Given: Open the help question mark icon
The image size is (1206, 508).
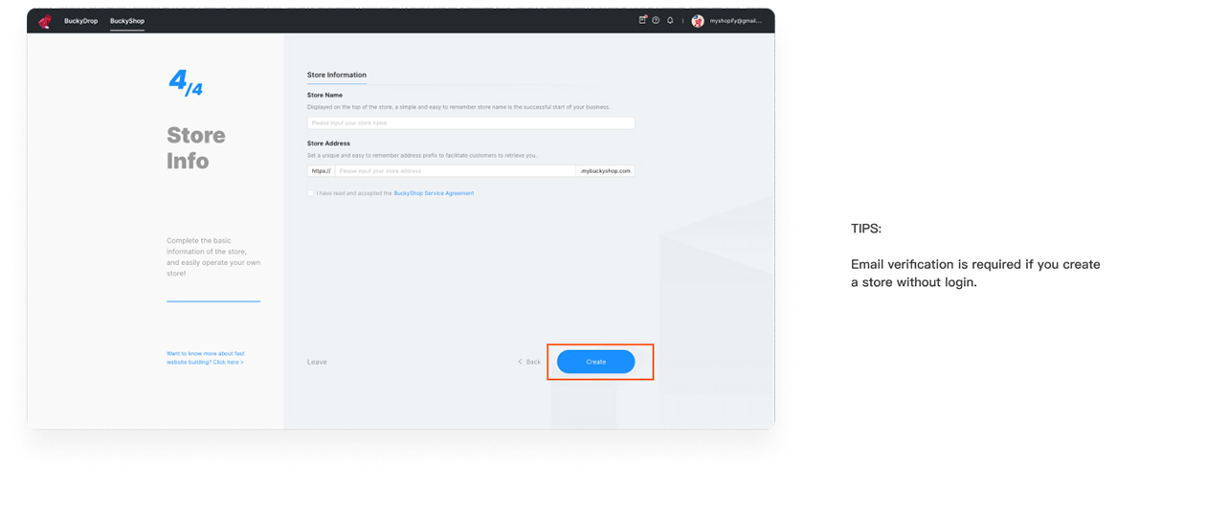Looking at the screenshot, I should tap(656, 20).
